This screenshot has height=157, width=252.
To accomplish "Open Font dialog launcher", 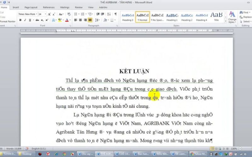I will (70, 26).
